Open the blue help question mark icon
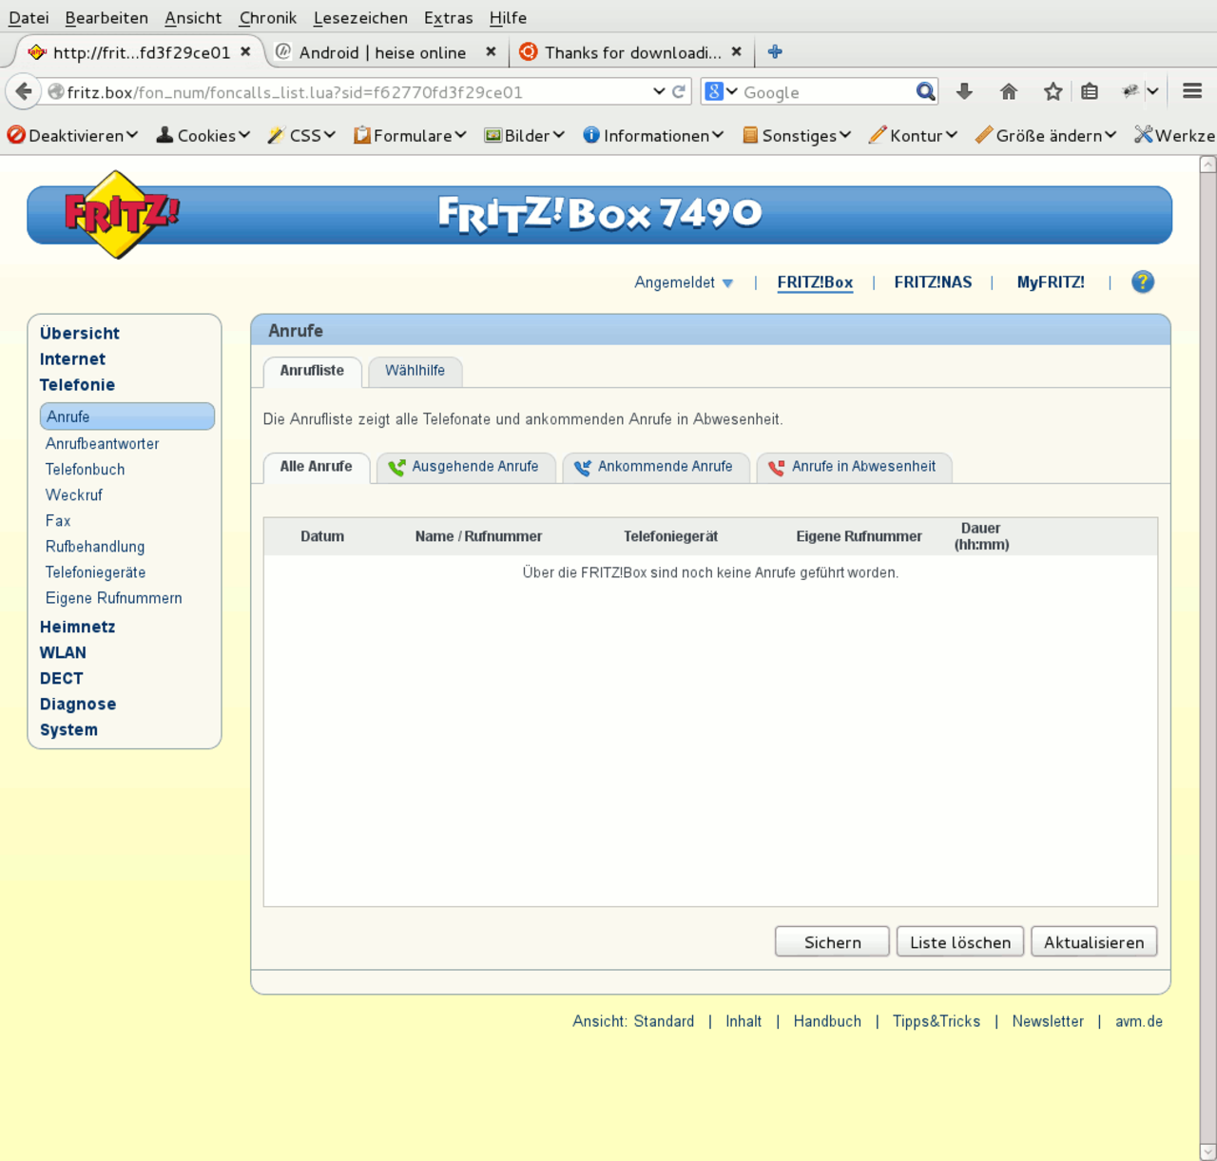 click(1143, 281)
